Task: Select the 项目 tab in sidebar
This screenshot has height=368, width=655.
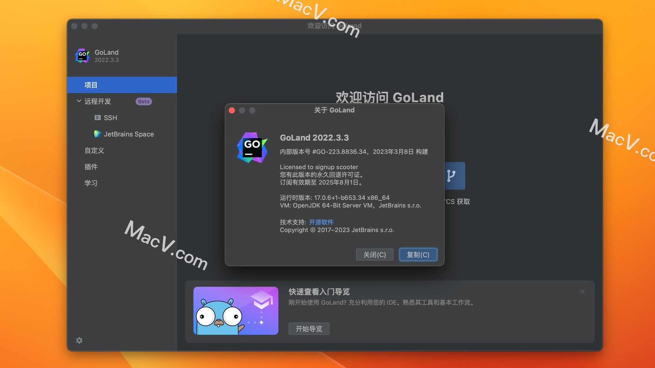Action: (122, 85)
